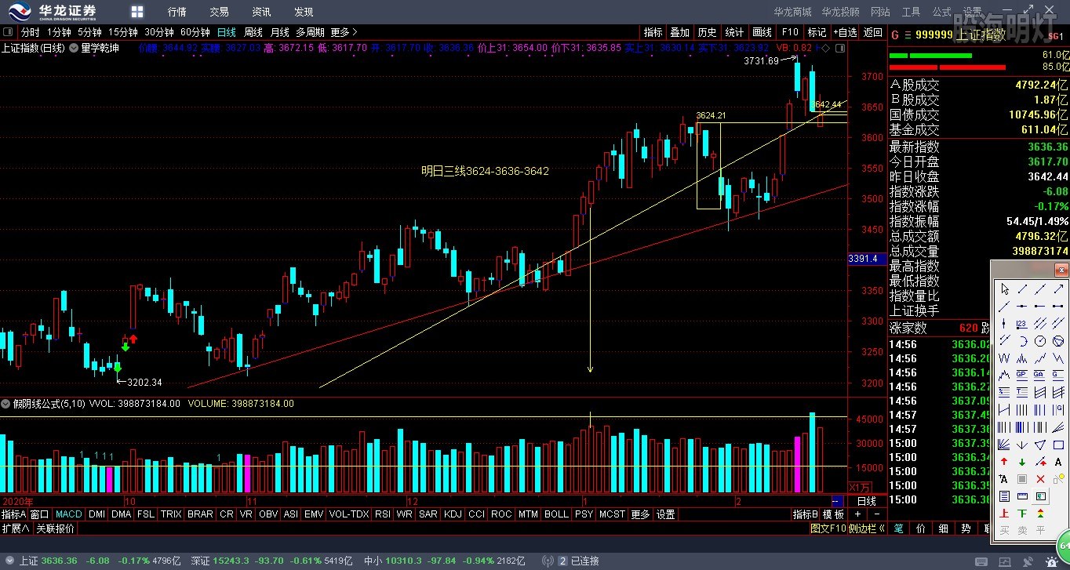
Task: Select the clock-circle cycle tool
Action: click(x=1039, y=340)
